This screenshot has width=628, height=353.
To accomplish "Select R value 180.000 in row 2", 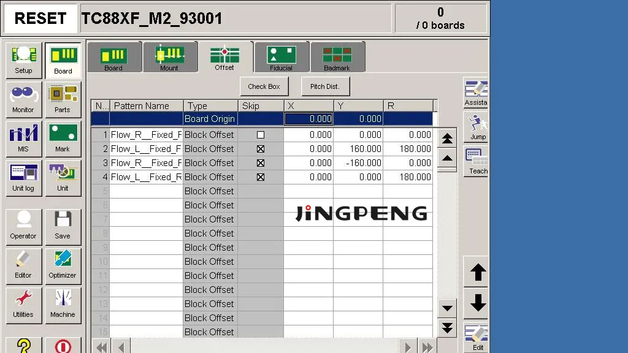I will tap(408, 149).
